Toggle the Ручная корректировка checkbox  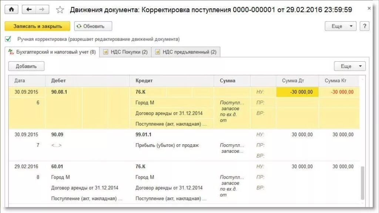click(x=8, y=39)
